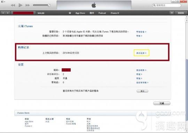Click the vertical scrollbar thumb
188x133 pixels.
pyautogui.click(x=187, y=90)
